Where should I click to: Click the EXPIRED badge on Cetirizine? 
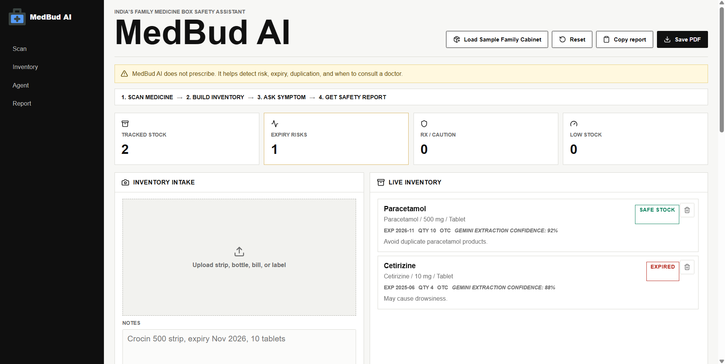pyautogui.click(x=663, y=271)
